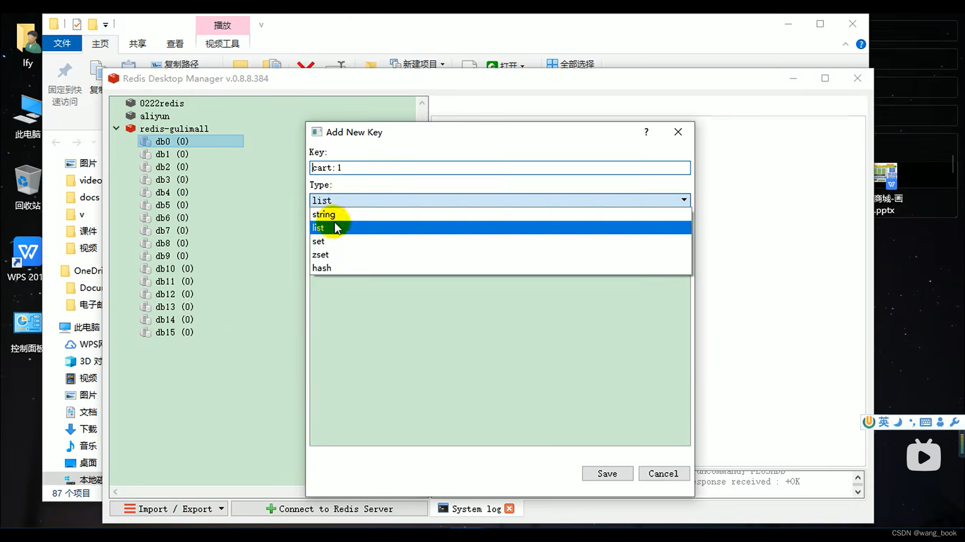Open Explorer 文件 menu tab
The image size is (965, 542).
pos(62,43)
